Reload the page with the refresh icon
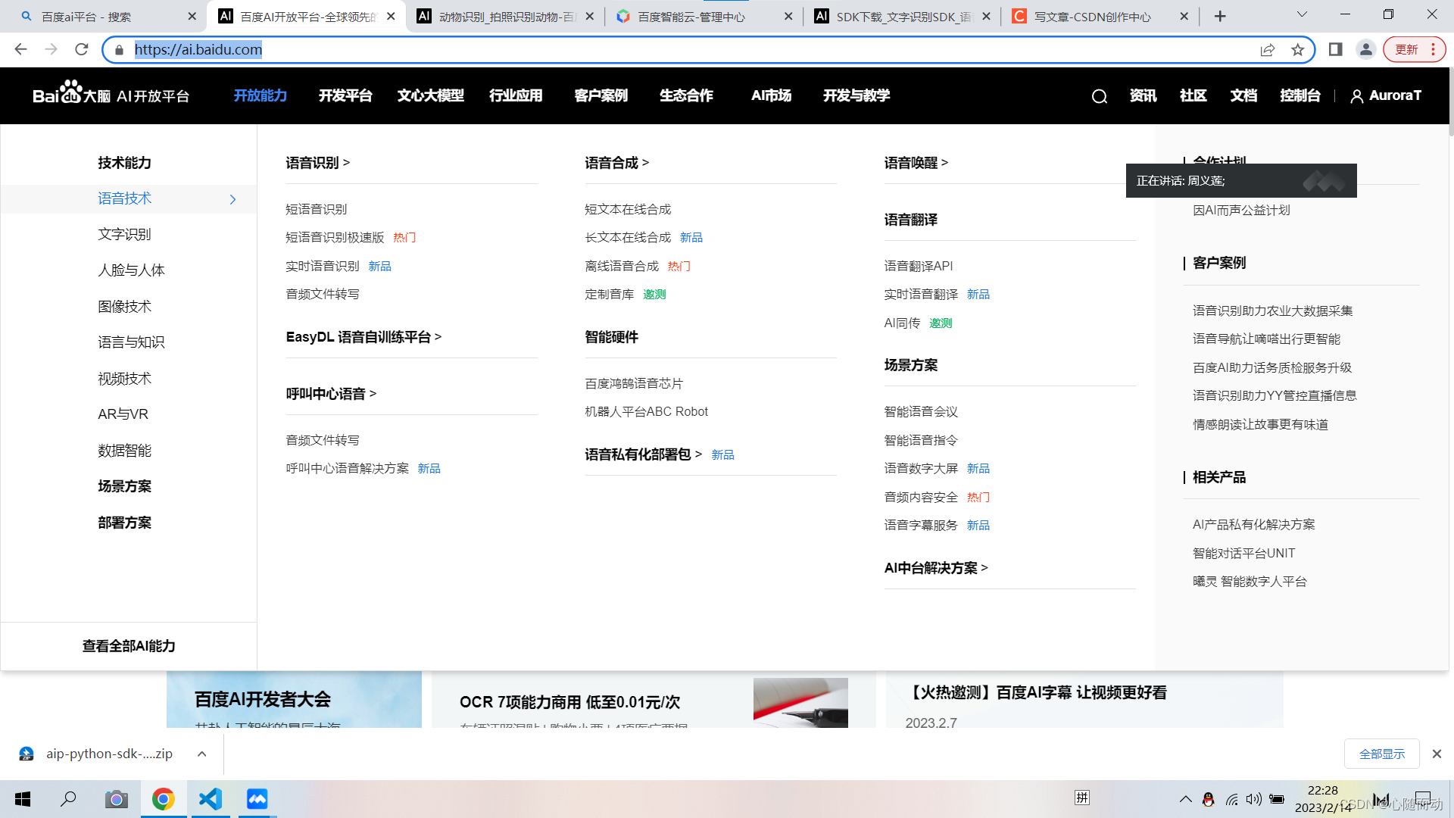 [x=82, y=50]
